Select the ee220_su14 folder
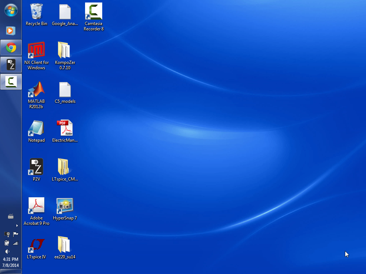366x274 pixels. tap(65, 248)
